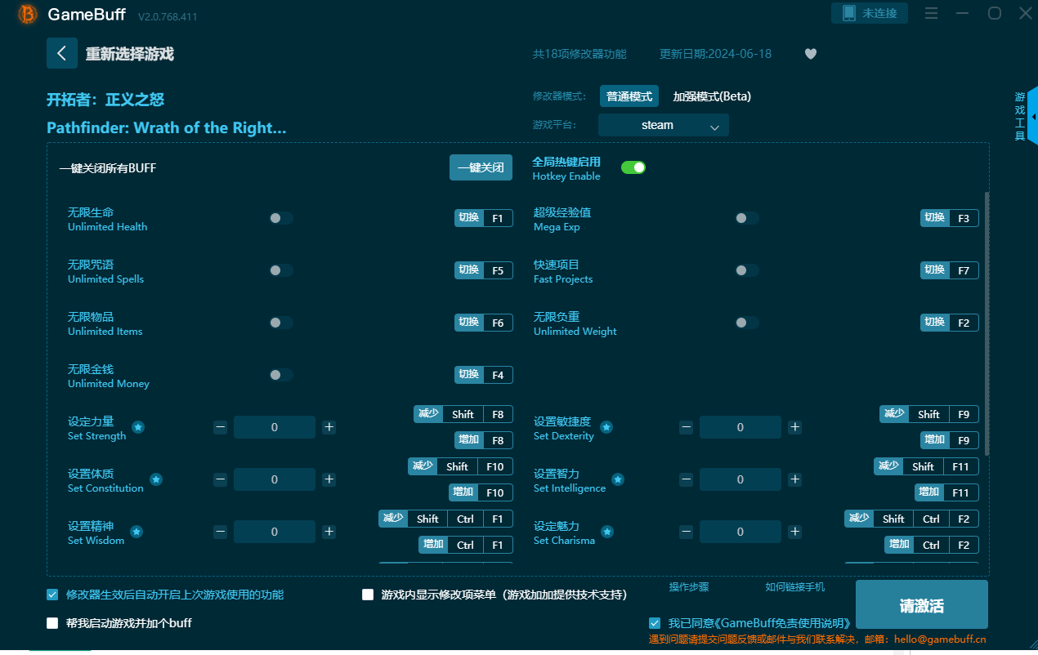Viewport: 1038px width, 655px height.
Task: Click the star icon next to Set Constitution
Action: point(156,479)
